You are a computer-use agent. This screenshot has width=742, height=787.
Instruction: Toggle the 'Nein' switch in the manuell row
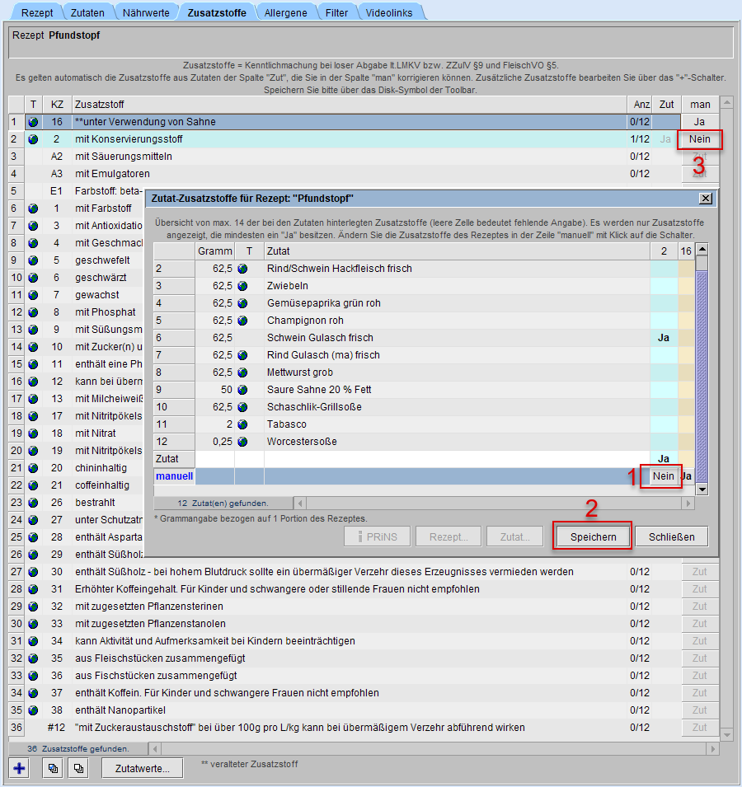coord(663,476)
